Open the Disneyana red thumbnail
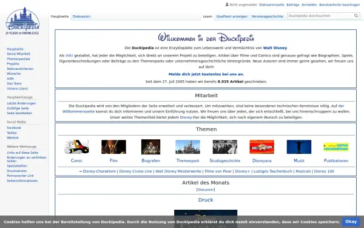 click(x=262, y=147)
